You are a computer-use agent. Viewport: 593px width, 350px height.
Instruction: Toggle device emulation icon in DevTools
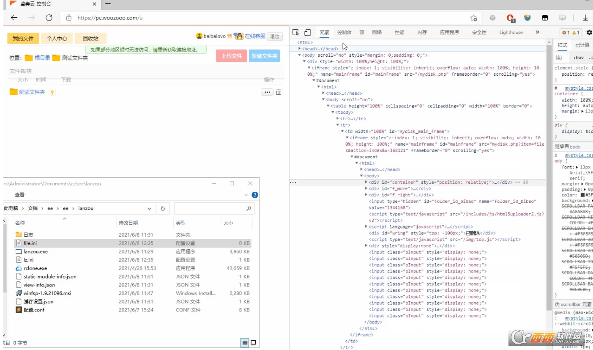307,32
